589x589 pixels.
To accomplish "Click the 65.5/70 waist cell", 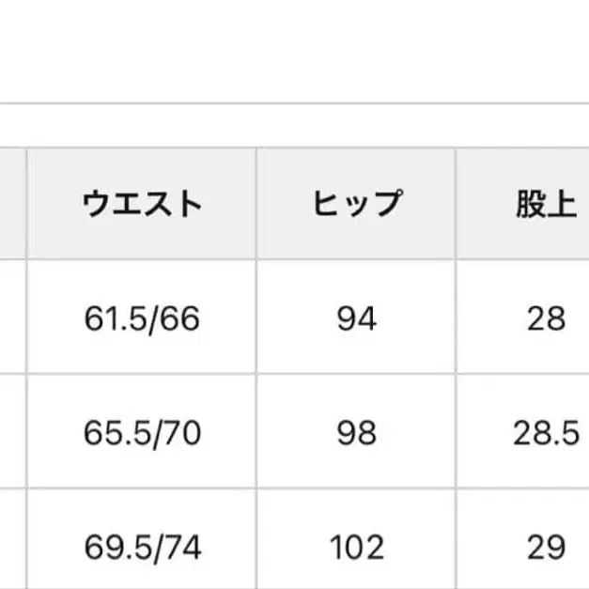I will pos(142,432).
